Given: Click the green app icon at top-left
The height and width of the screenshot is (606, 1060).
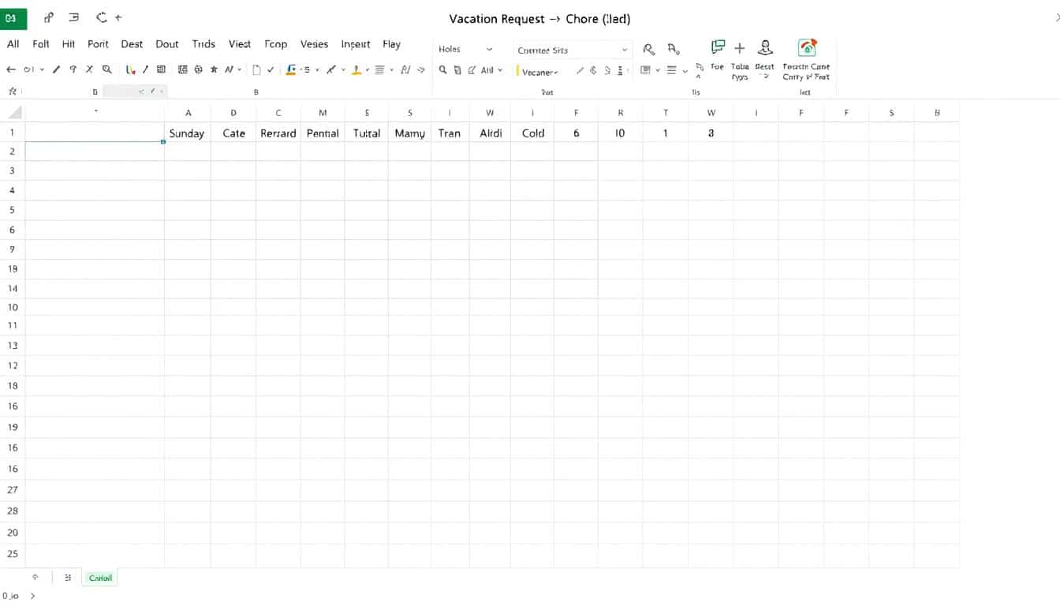Looking at the screenshot, I should (13, 17).
